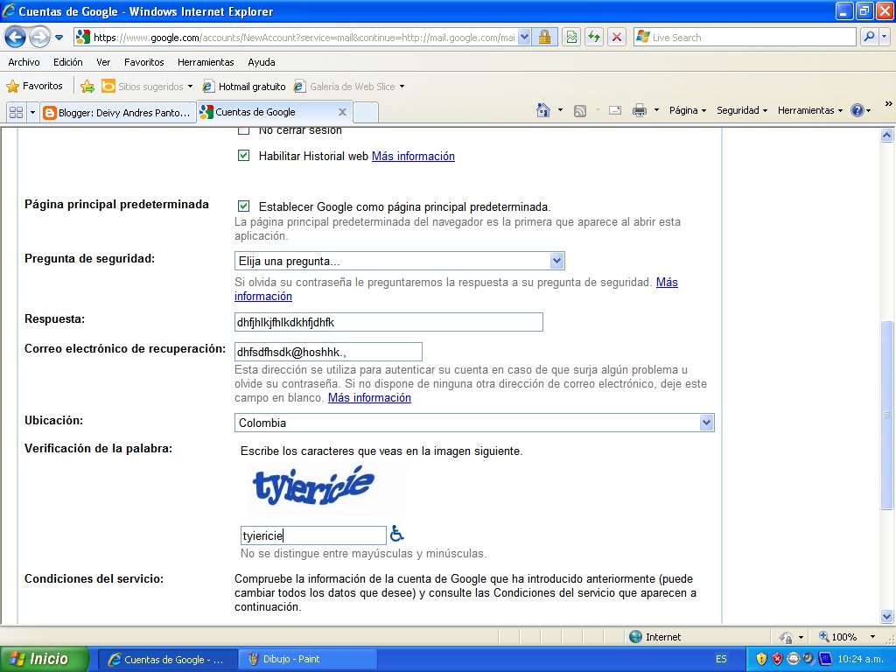Screen dimensions: 896x672
Task: Click the Inicio start button
Action: click(x=45, y=659)
